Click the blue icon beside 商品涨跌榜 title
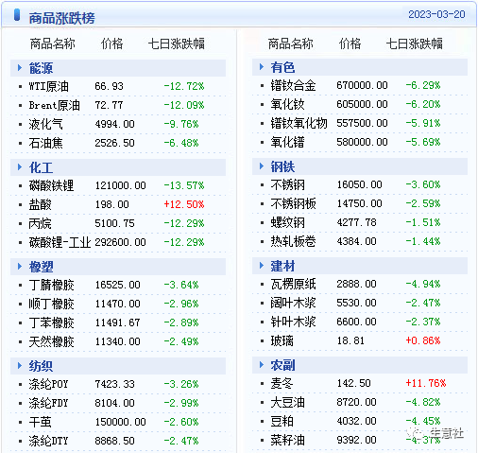The width and height of the screenshot is (478, 453). [17, 15]
